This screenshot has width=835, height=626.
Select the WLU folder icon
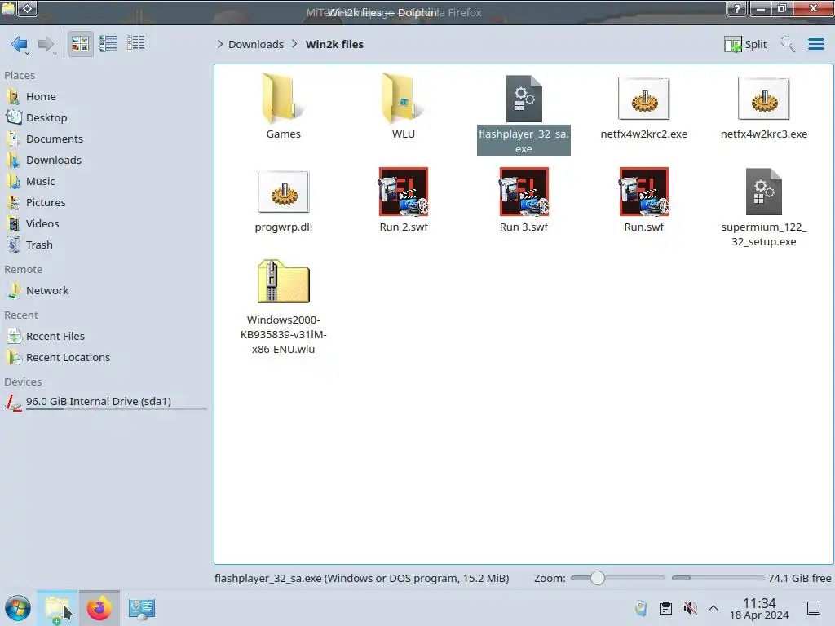tap(403, 99)
